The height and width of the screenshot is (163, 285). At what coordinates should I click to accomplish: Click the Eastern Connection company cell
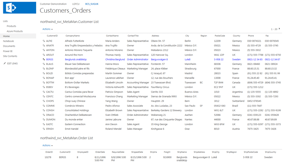point(75,124)
